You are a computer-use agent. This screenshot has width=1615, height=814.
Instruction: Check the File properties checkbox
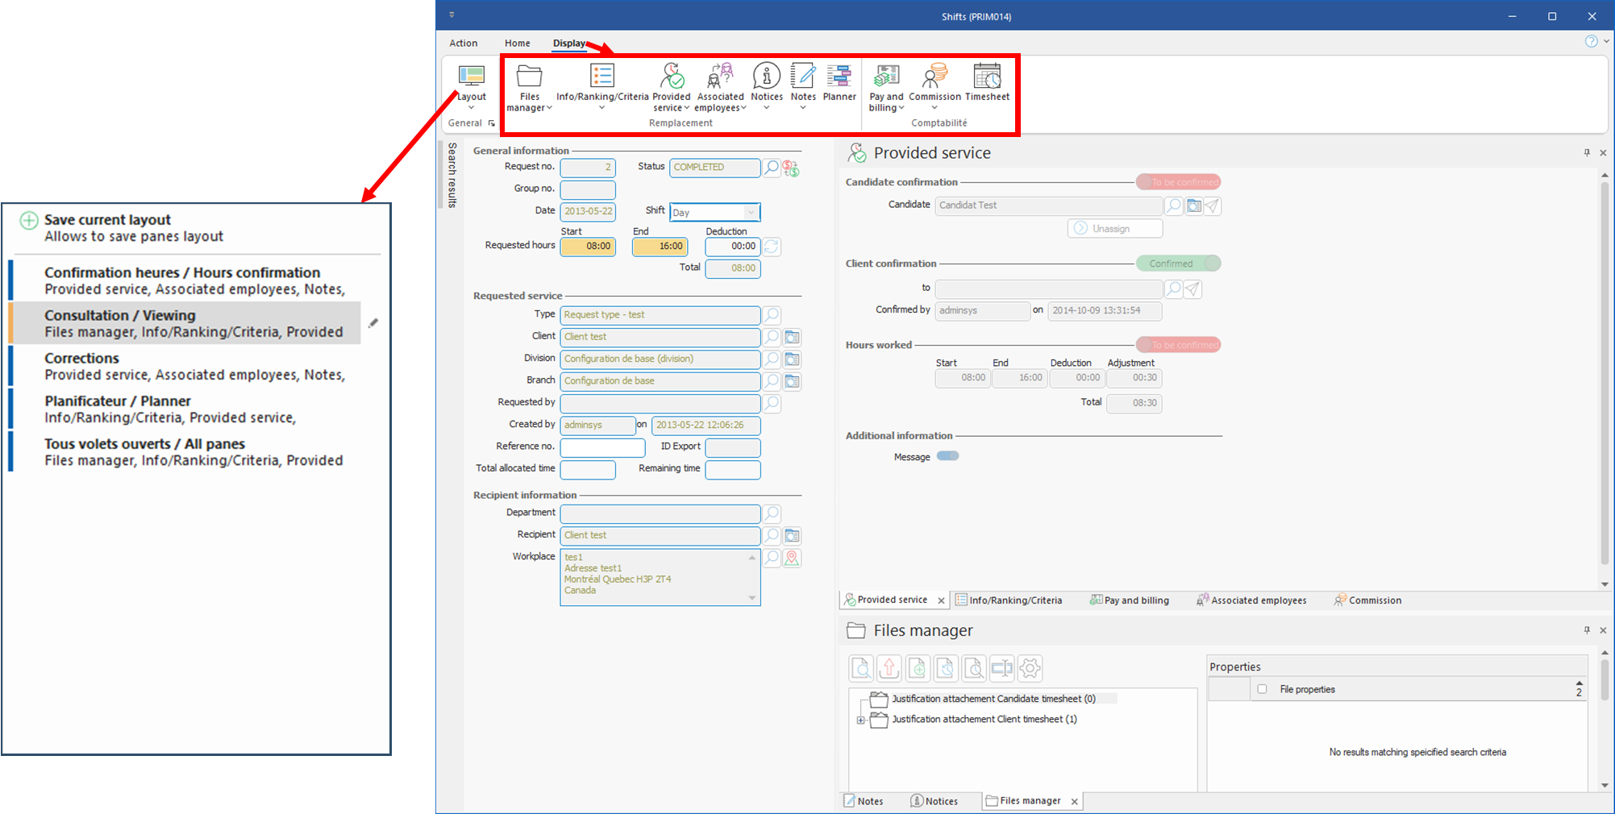point(1263,689)
